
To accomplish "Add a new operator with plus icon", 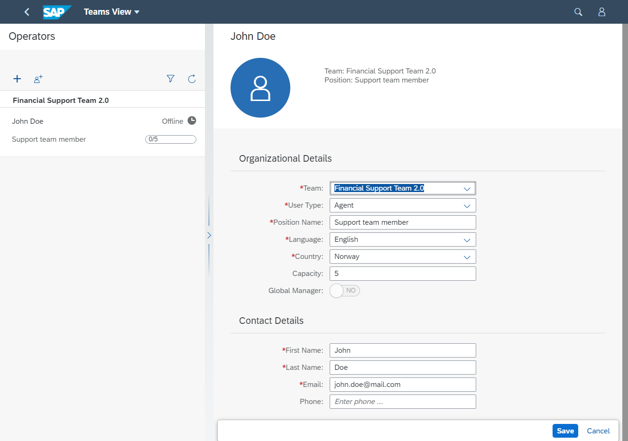I will pos(17,79).
